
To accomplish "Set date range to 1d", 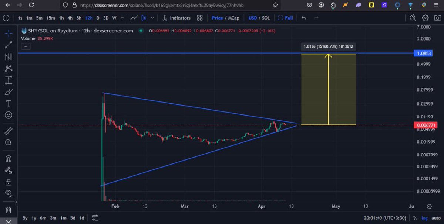I will click(81, 218).
